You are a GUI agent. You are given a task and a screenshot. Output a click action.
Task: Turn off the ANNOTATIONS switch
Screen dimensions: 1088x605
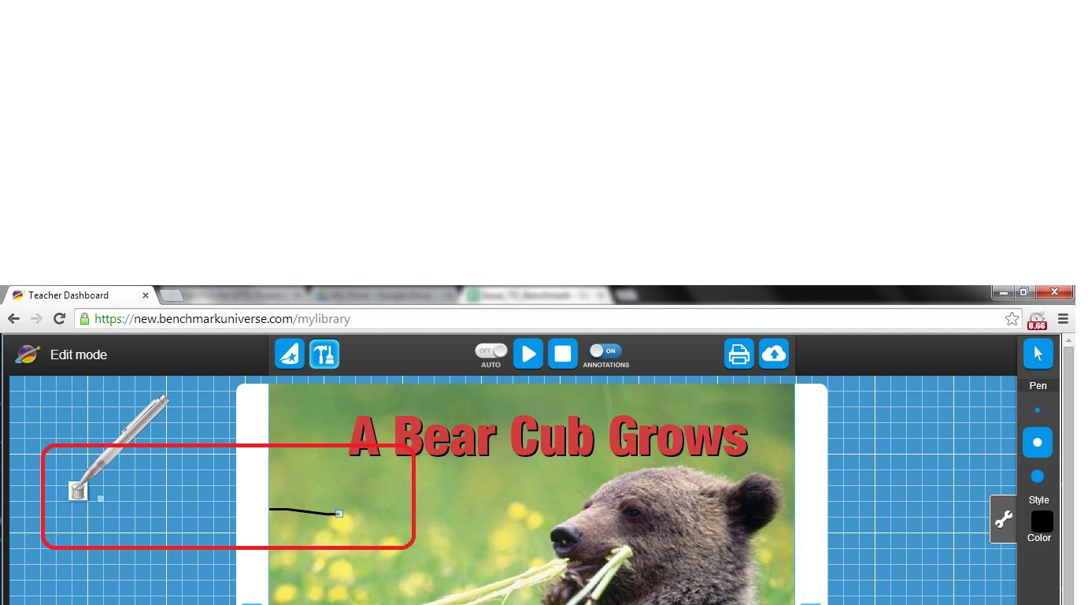(605, 351)
